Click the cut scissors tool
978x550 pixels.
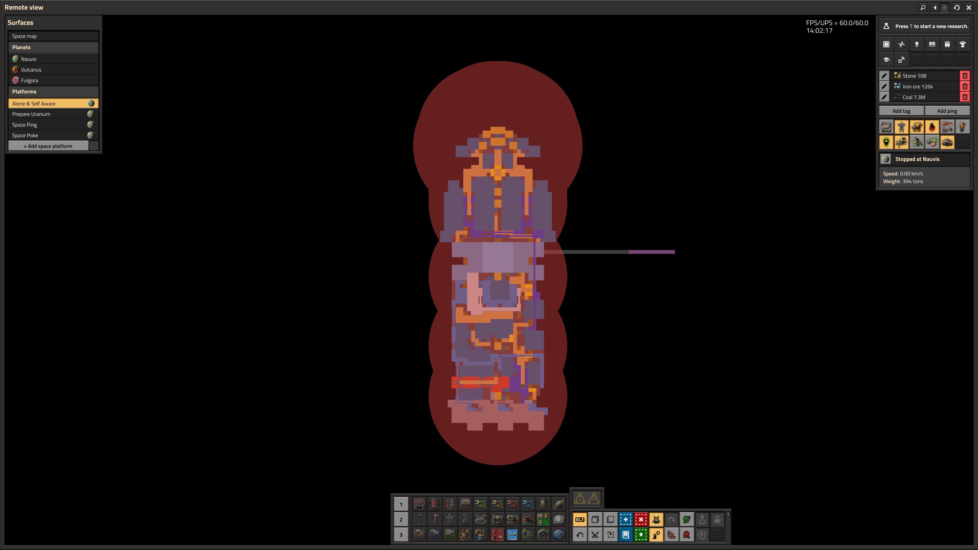(x=595, y=535)
